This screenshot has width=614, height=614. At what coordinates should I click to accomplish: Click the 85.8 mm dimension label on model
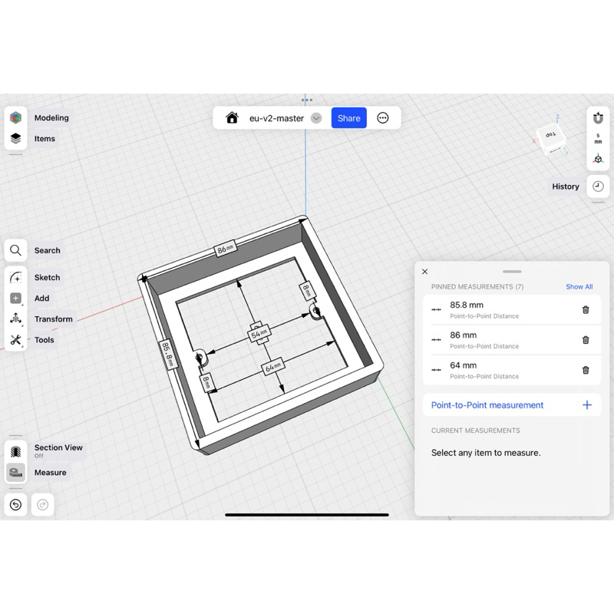(x=168, y=354)
